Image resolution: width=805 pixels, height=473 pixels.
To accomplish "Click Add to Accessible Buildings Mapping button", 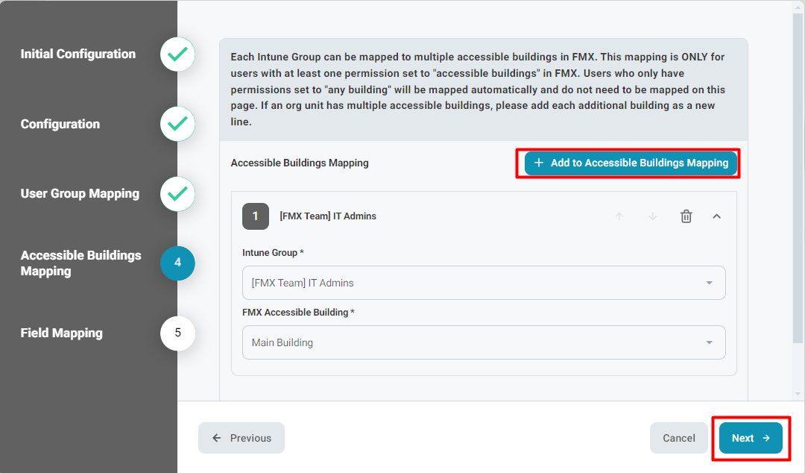I will coord(631,163).
